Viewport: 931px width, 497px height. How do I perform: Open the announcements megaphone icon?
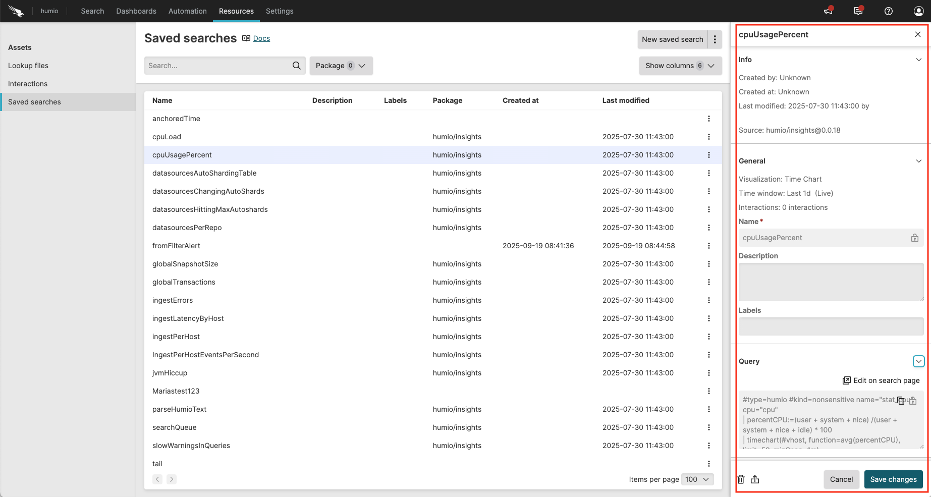point(829,11)
